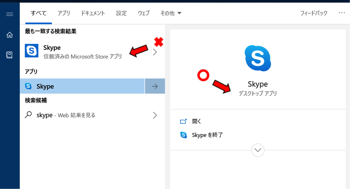Switch to the ウェブ tab
The width and height of the screenshot is (350, 189).
[143, 13]
